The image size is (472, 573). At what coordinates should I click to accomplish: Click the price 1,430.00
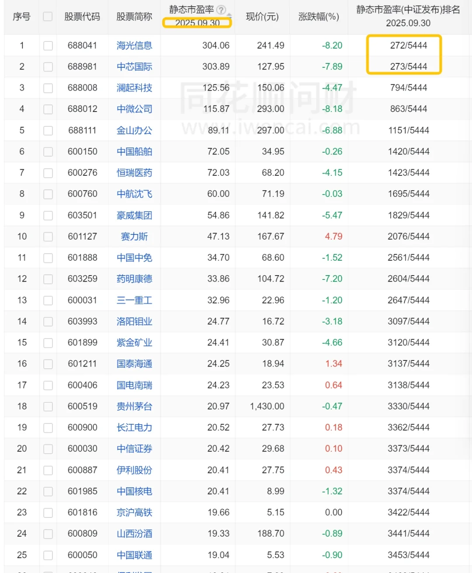[x=267, y=406]
